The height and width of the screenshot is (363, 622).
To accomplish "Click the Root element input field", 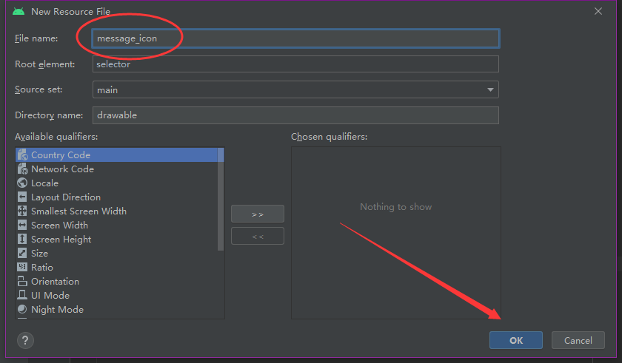I will click(x=295, y=64).
